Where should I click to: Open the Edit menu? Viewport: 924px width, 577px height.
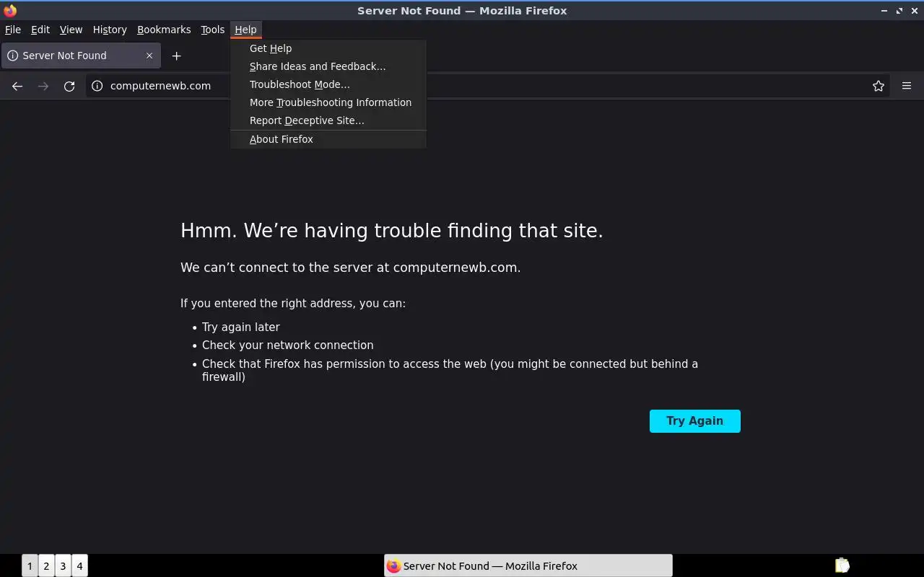[40, 30]
